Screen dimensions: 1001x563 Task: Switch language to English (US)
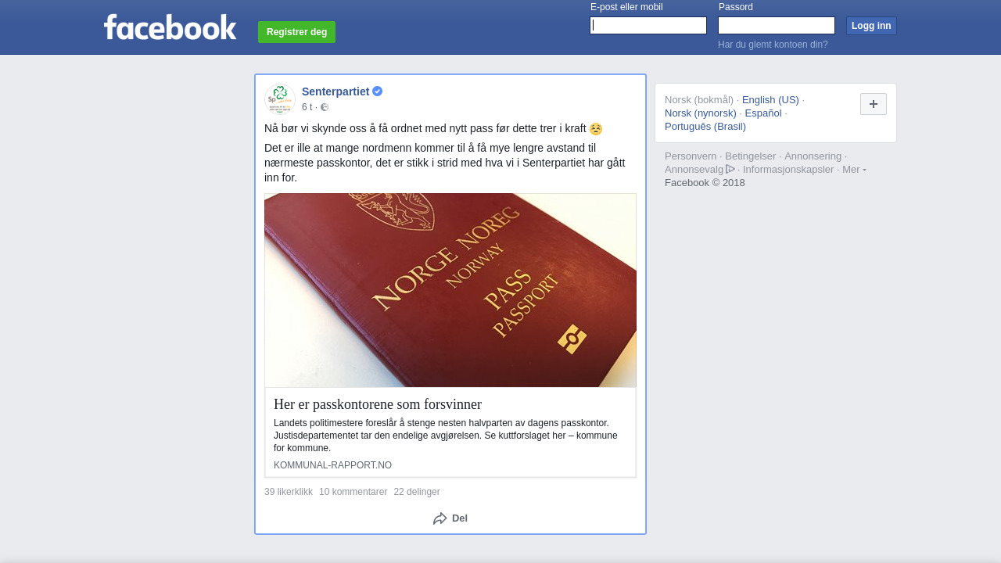pos(770,99)
